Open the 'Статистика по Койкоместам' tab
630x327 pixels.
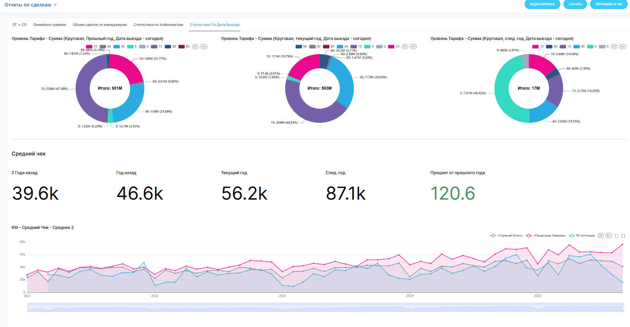point(158,25)
